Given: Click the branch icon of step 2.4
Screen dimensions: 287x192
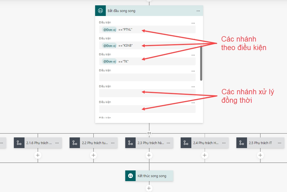Looking at the screenshot, I should pyautogui.click(x=186, y=143).
